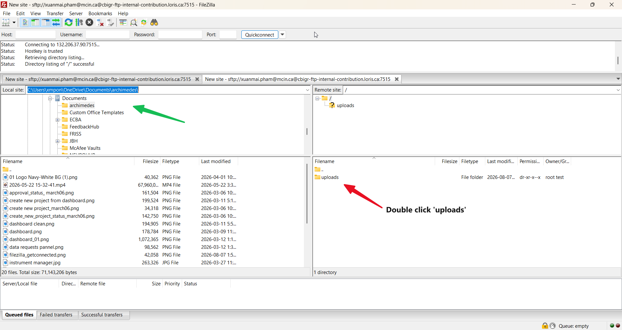Screen dimensions: 622x330
Task: Select the archimedes folder in local tree
Action: [82, 105]
